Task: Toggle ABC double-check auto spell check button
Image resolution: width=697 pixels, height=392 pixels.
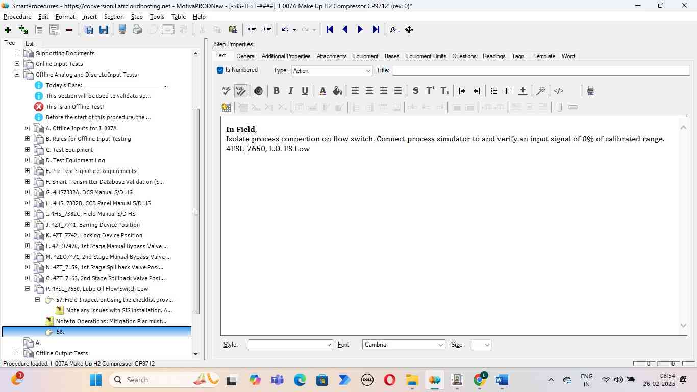Action: [x=240, y=91]
